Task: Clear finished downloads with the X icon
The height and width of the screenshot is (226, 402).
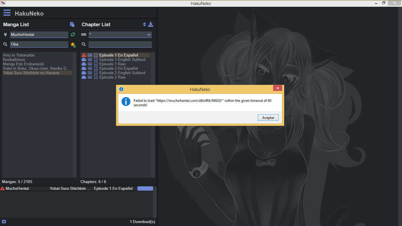Action: [4, 222]
